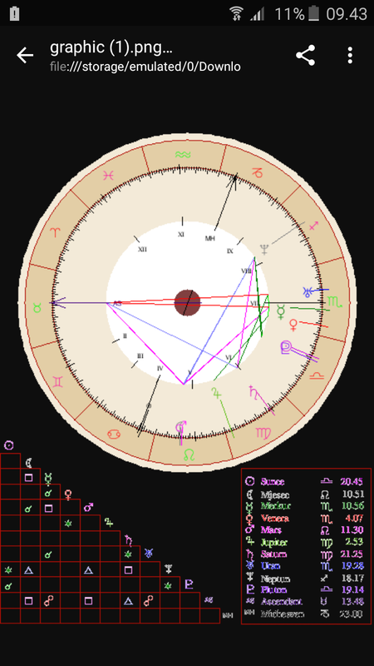Tap the 'Pluton' legend label

273,590
